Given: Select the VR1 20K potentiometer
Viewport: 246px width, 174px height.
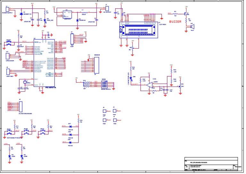Looking at the screenshot, I should click(180, 86).
